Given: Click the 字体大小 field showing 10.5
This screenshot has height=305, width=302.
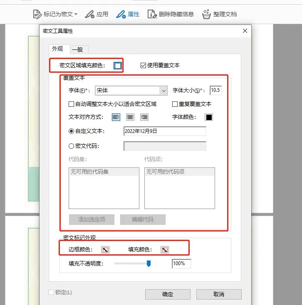Looking at the screenshot, I should [215, 90].
